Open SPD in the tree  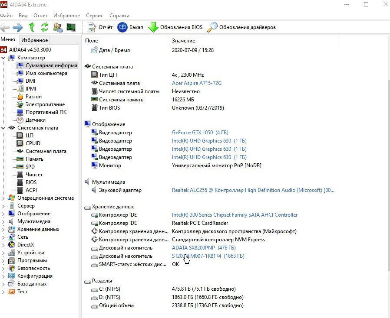[x=26, y=167]
